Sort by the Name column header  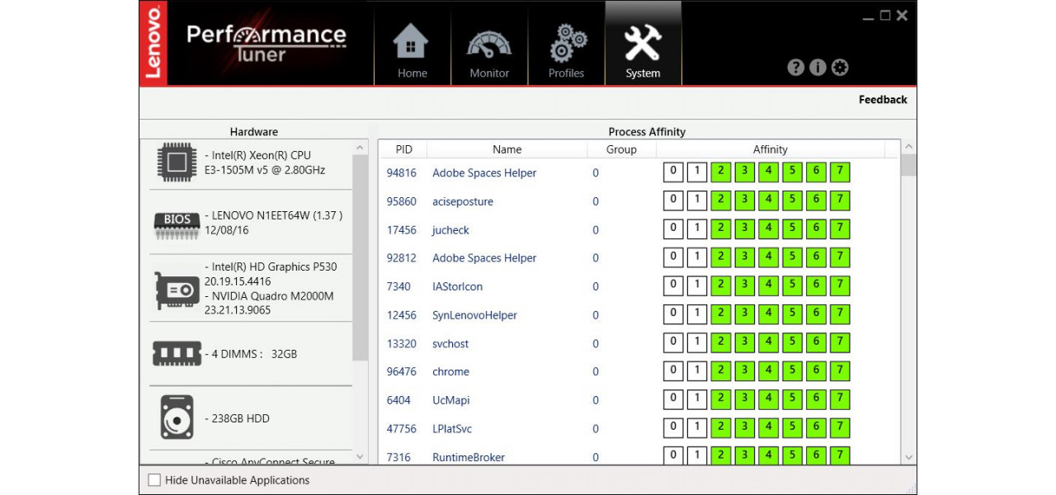click(x=507, y=149)
